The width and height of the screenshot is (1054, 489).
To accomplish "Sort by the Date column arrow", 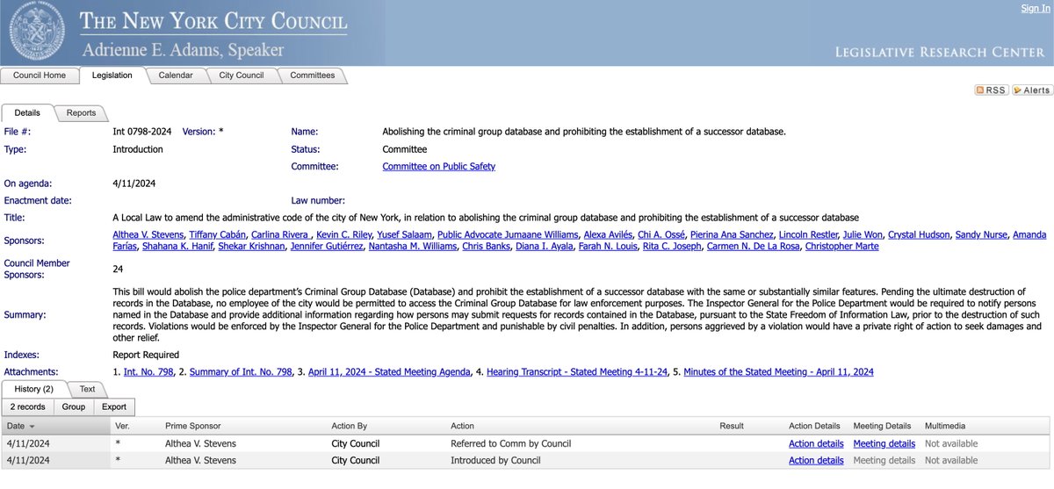I will 32,426.
